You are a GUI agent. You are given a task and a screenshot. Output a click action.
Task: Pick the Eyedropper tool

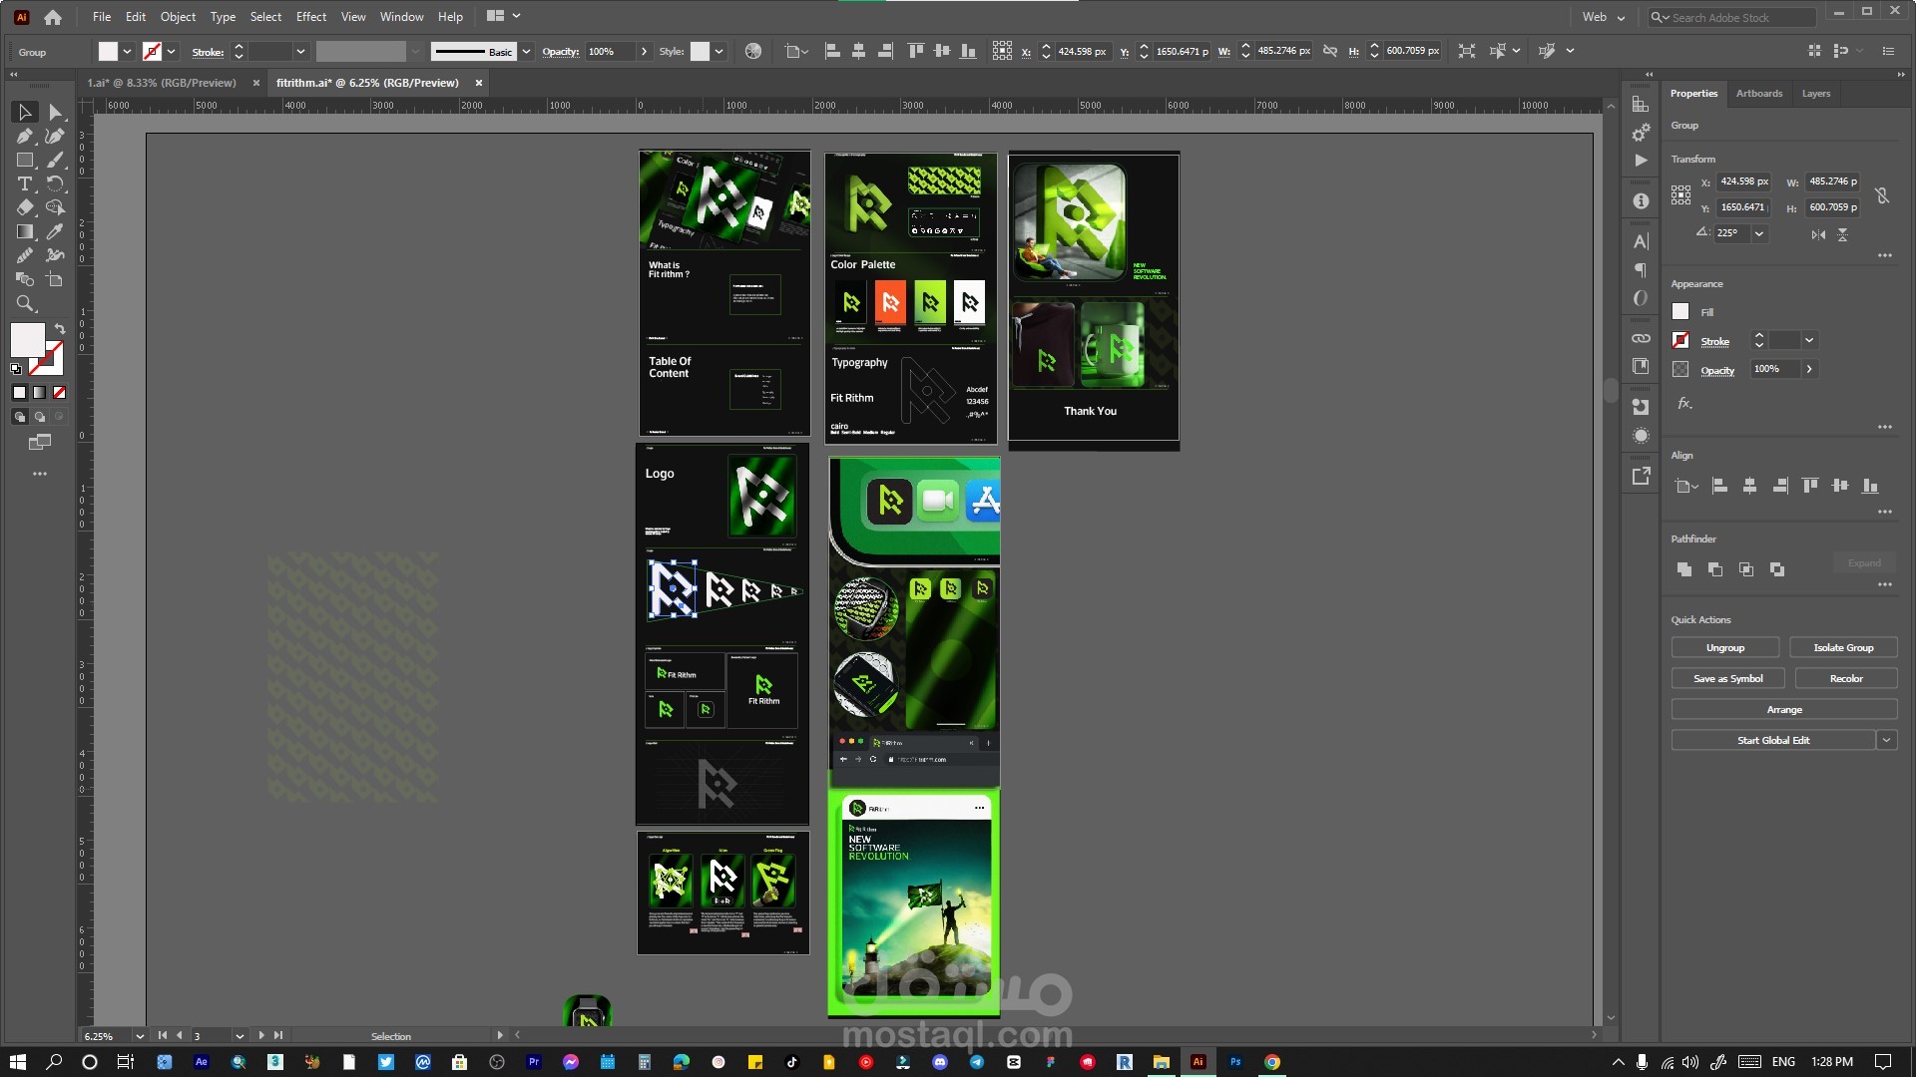55,231
